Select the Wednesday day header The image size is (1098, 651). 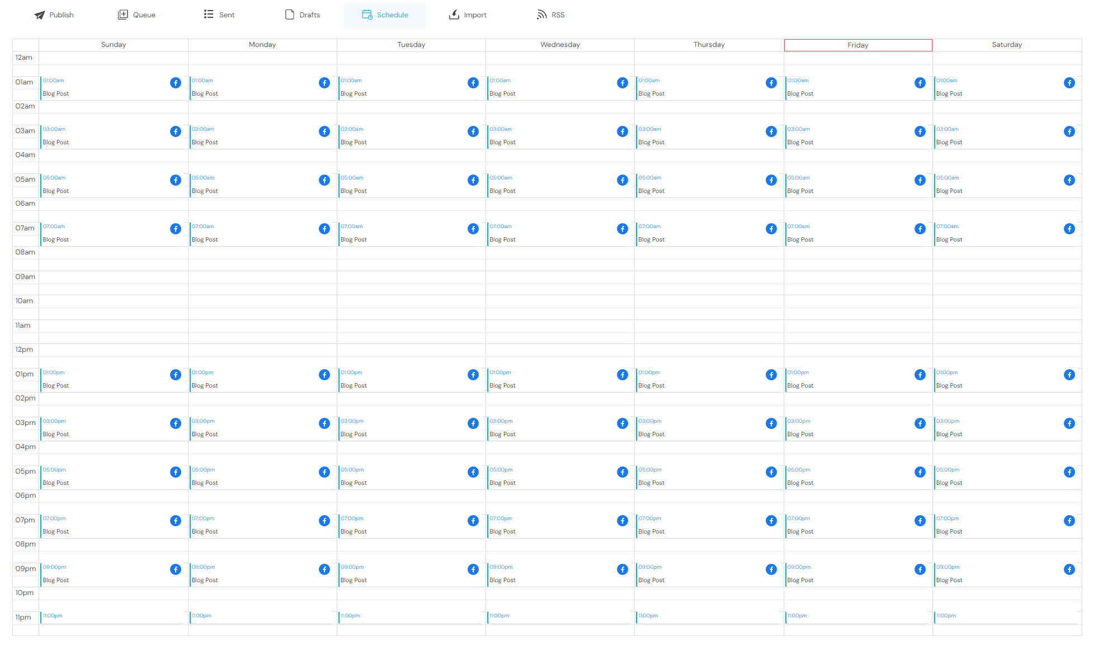point(560,45)
